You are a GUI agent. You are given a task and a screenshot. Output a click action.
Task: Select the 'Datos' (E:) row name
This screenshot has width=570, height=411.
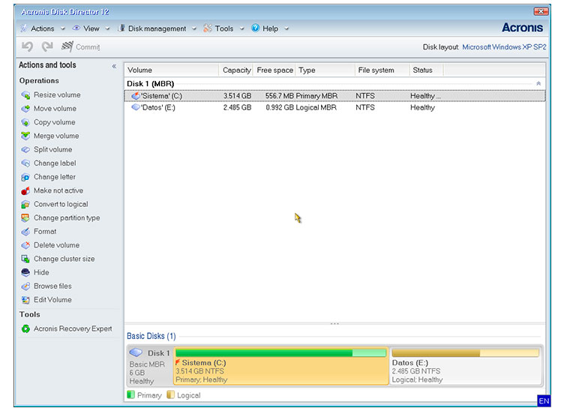tap(158, 107)
